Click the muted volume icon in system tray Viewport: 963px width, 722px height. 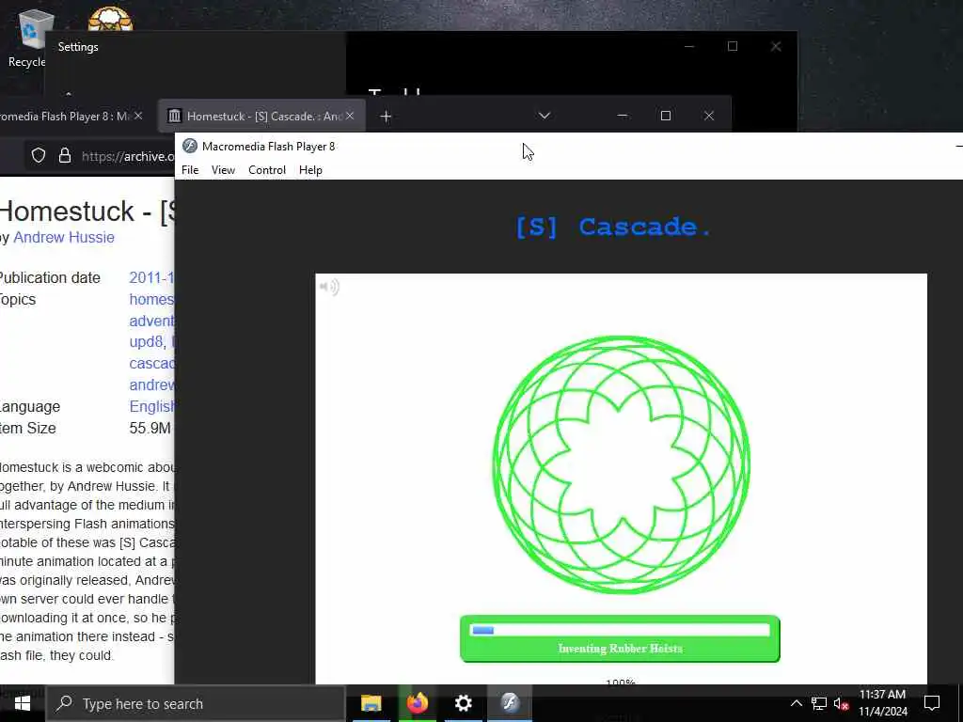point(841,703)
